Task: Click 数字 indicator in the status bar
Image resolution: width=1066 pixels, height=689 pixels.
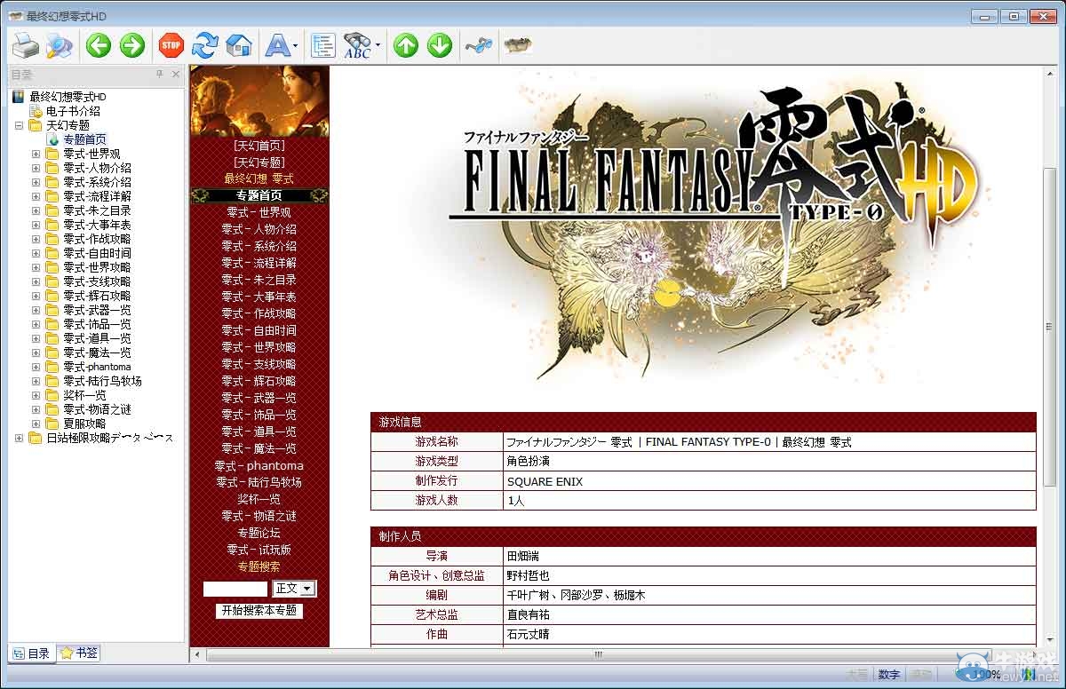Action: 888,675
